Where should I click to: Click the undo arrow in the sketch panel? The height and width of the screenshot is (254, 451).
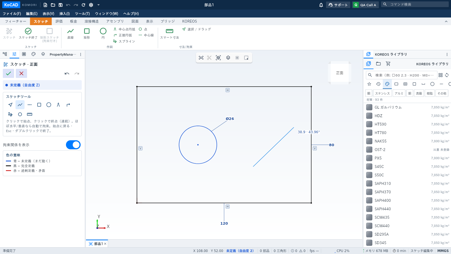pos(67,74)
